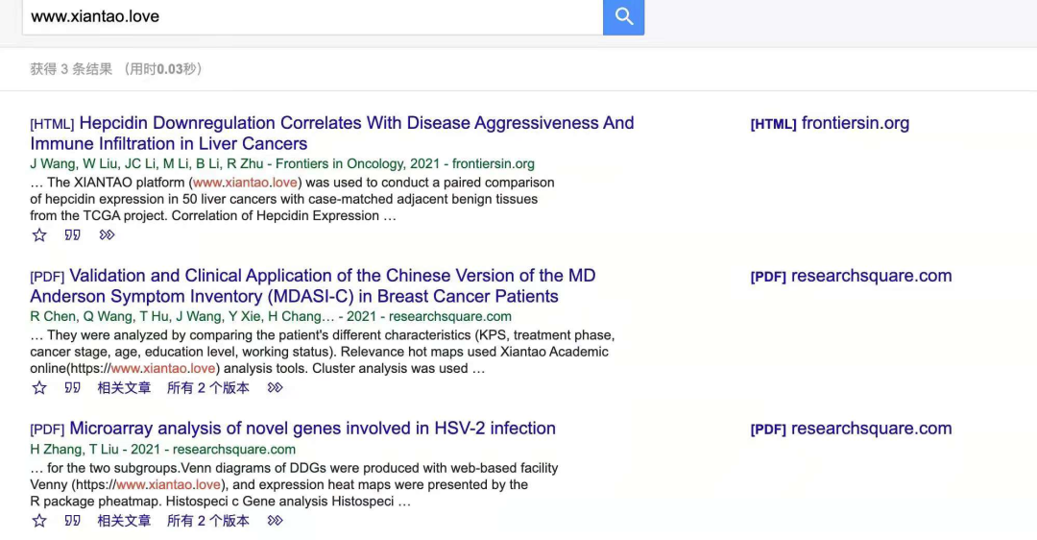Open Validation and Clinical Application MDASI-C title
Image resolution: width=1037 pixels, height=540 pixels.
click(x=313, y=286)
